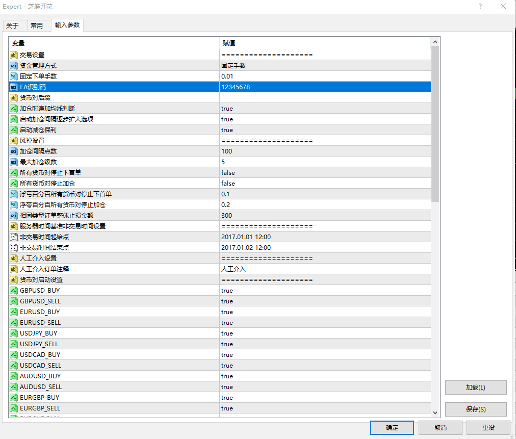Screen dimensions: 516x439
Task: Click the datetime icon beside 非交易时间结束点
Action: (13, 247)
